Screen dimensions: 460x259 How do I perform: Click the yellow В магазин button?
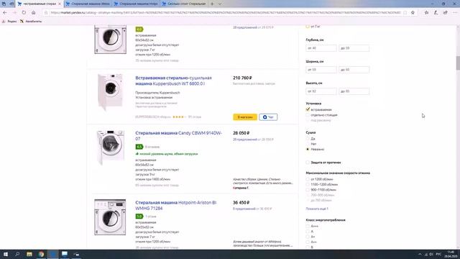(x=245, y=117)
